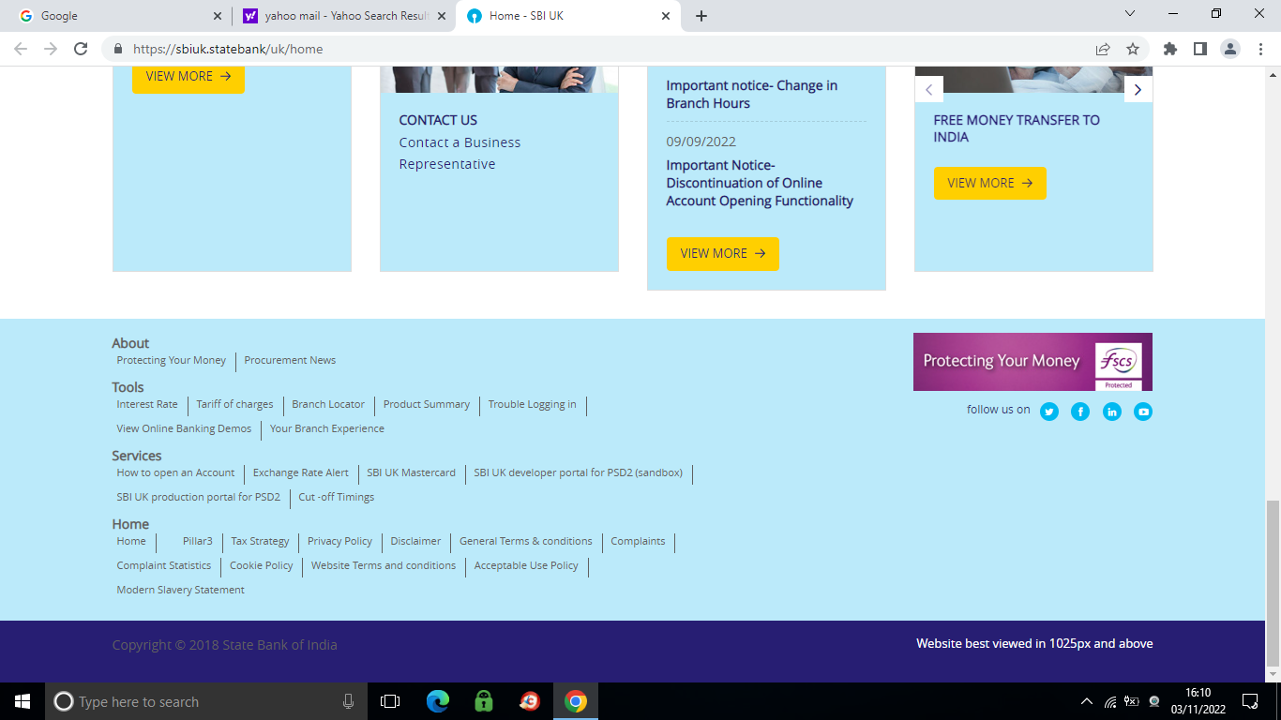Viewport: 1281px width, 720px height.
Task: Open SBI UK Mastercard link
Action: pyautogui.click(x=411, y=472)
